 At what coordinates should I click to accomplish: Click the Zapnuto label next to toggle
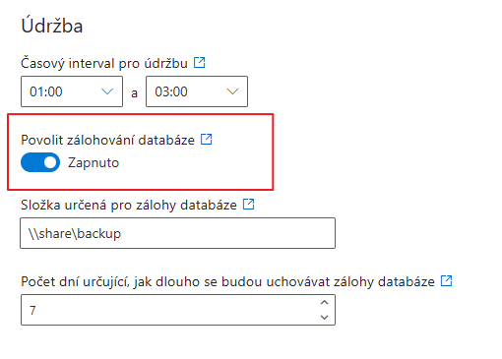pos(94,162)
